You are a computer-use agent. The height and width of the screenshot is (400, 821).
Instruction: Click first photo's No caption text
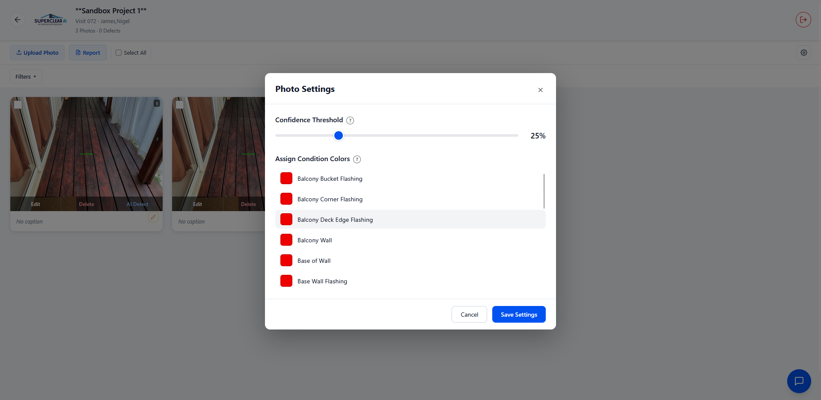(x=30, y=221)
